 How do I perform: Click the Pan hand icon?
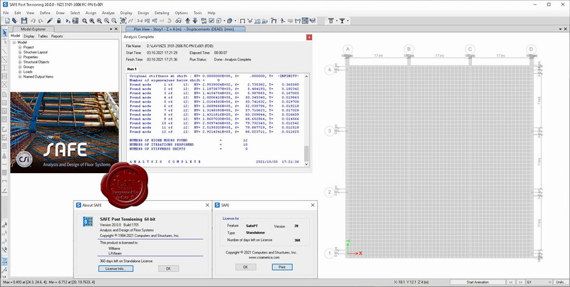(x=123, y=21)
